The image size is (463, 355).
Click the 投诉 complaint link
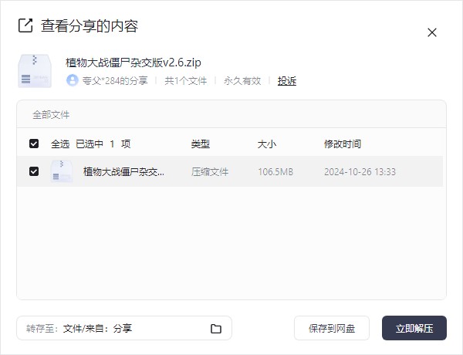click(287, 80)
